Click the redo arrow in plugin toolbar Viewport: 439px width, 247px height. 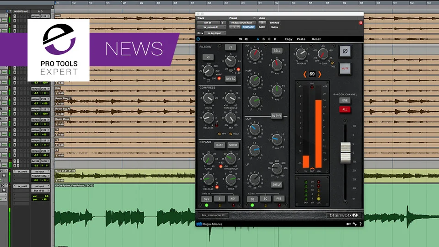coord(246,39)
